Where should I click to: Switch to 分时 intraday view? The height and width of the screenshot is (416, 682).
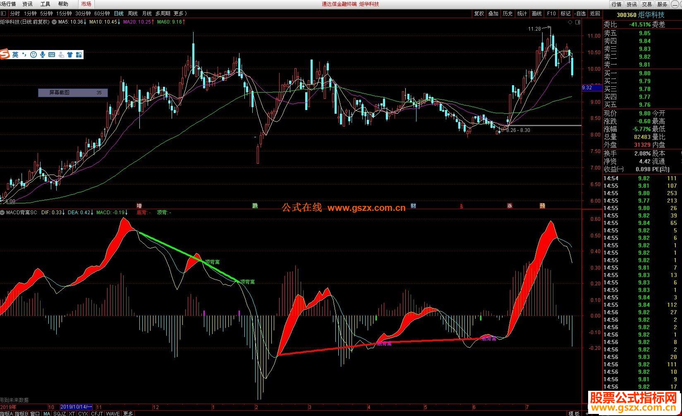15,14
